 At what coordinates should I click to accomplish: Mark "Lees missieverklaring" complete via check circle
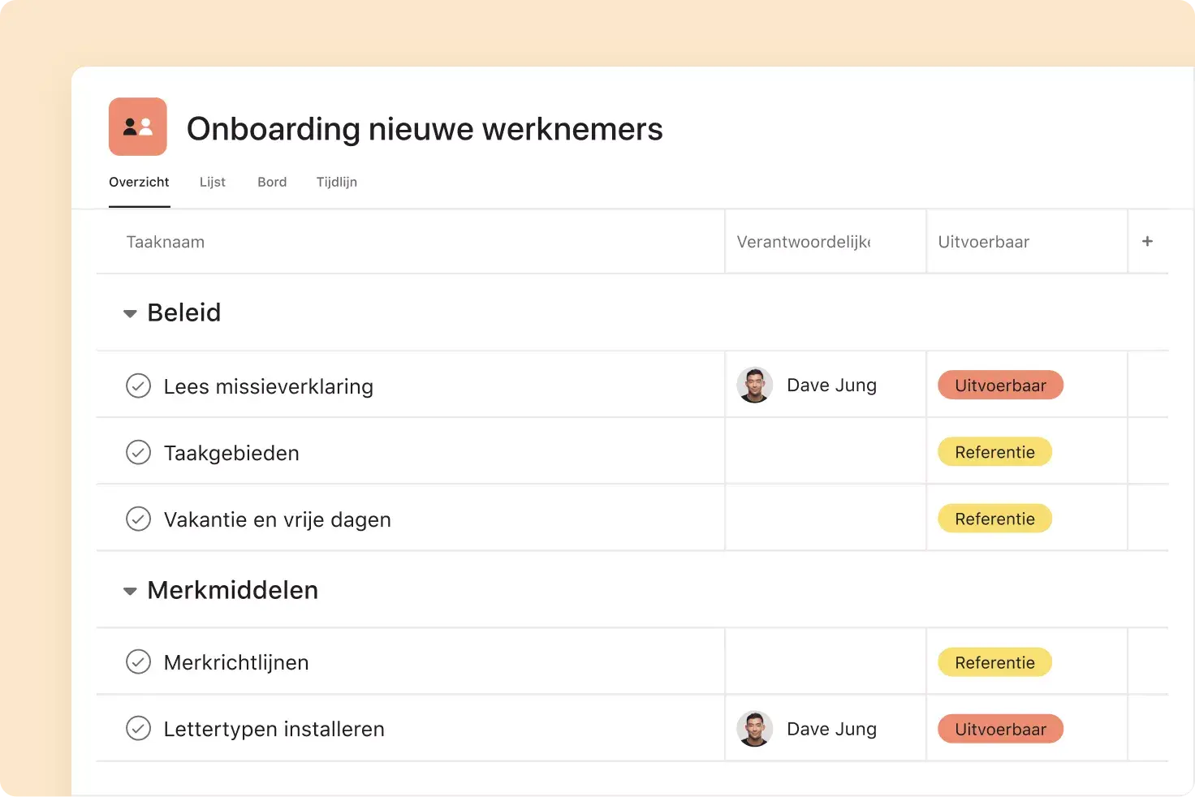click(139, 386)
